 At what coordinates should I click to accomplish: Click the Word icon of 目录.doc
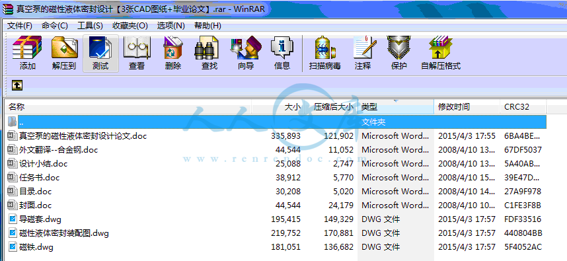point(13,191)
